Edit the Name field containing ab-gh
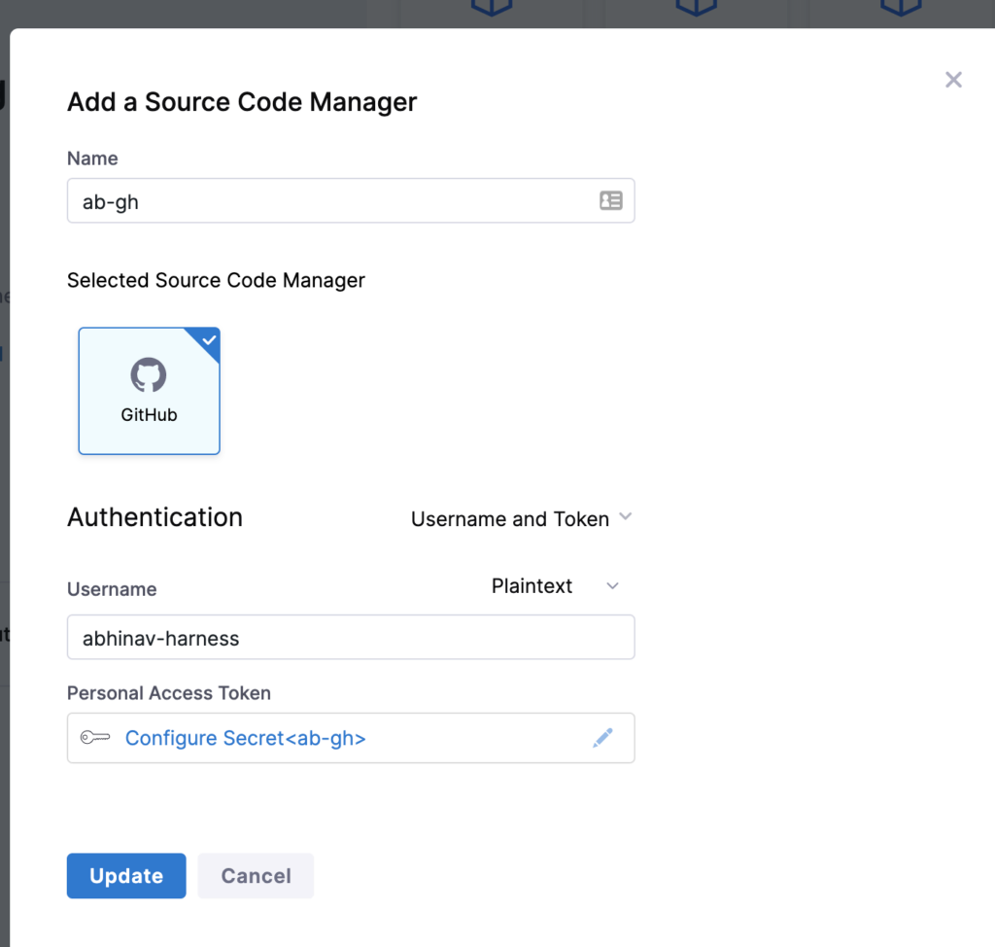This screenshot has height=947, width=995. pyautogui.click(x=351, y=200)
